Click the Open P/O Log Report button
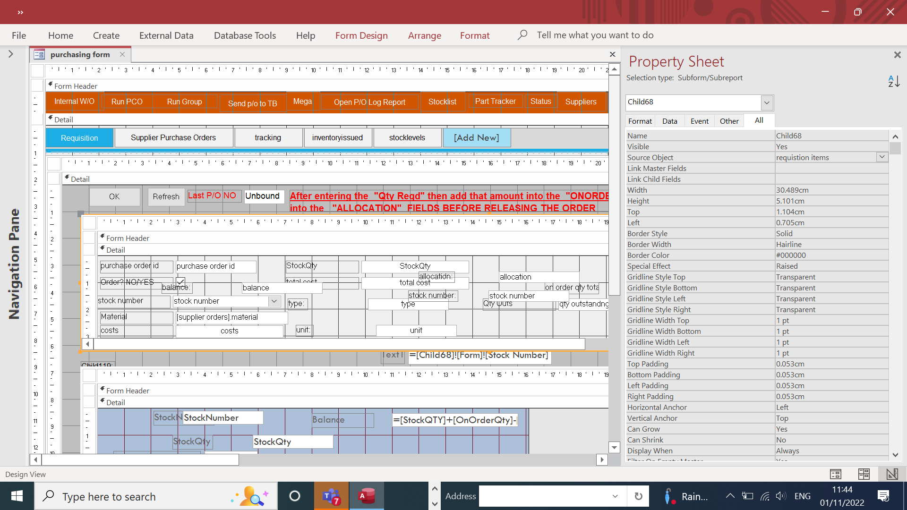Screen dimensions: 907x510 point(369,102)
